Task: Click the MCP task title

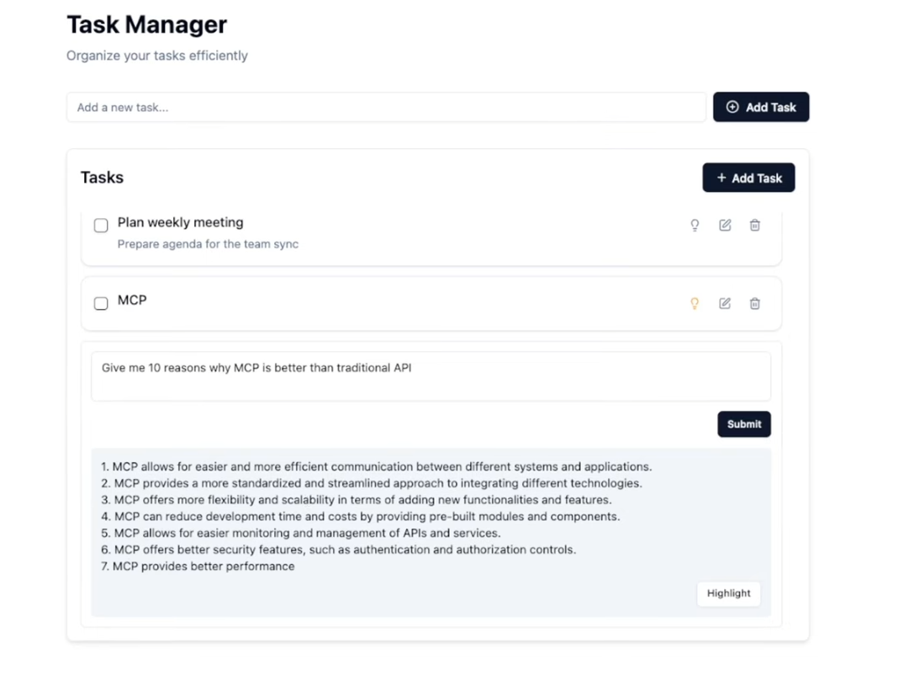Action: (132, 300)
